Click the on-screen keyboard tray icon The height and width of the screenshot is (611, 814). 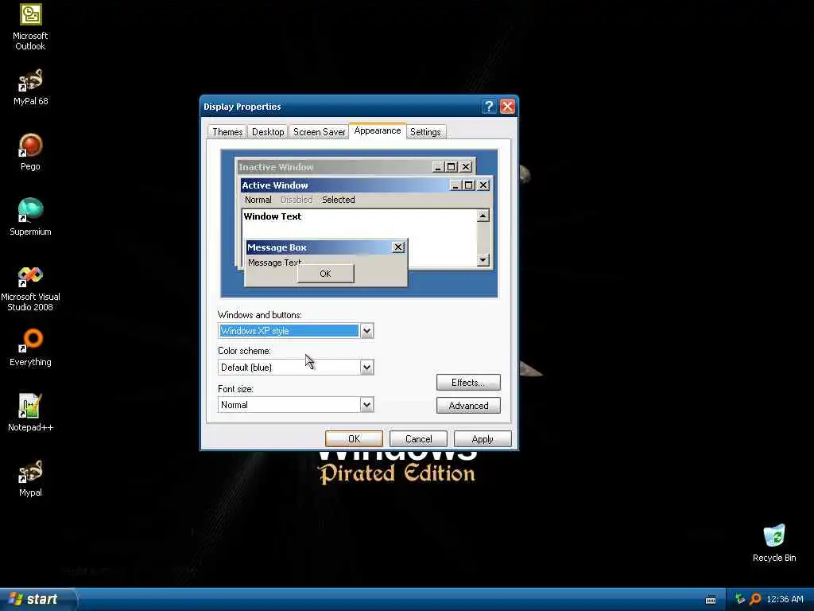coord(711,600)
